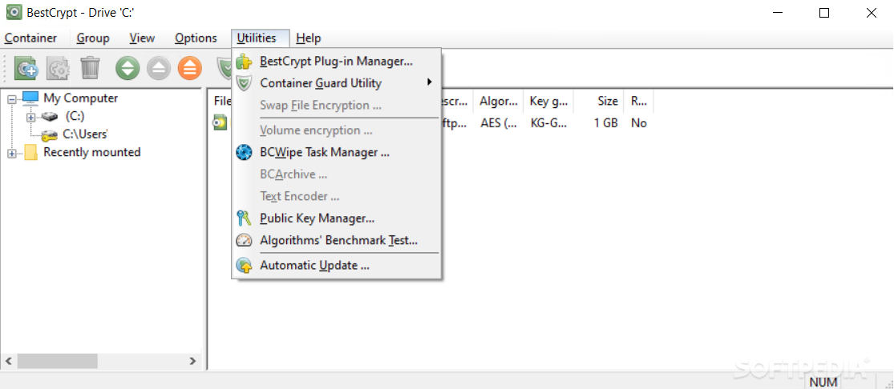The width and height of the screenshot is (894, 389).
Task: Open Public Key Manager from menu
Action: point(337,219)
